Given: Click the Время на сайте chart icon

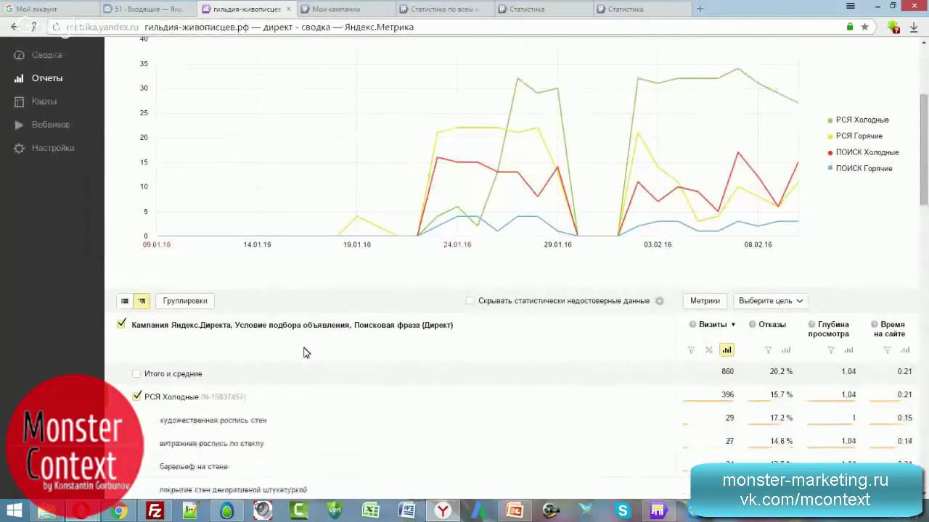Looking at the screenshot, I should (905, 350).
